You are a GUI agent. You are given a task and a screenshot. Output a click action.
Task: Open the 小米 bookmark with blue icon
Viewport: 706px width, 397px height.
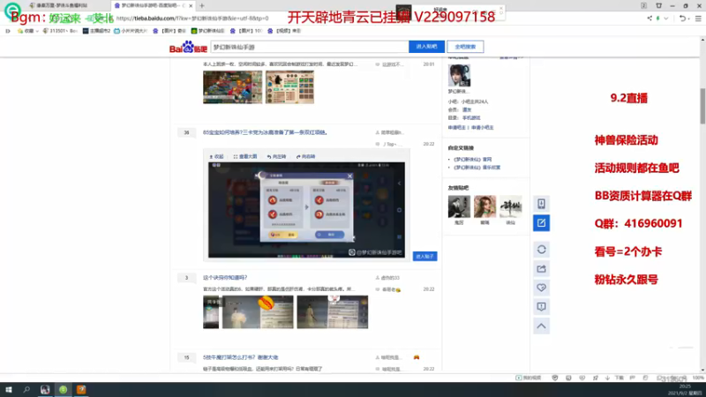pos(131,31)
